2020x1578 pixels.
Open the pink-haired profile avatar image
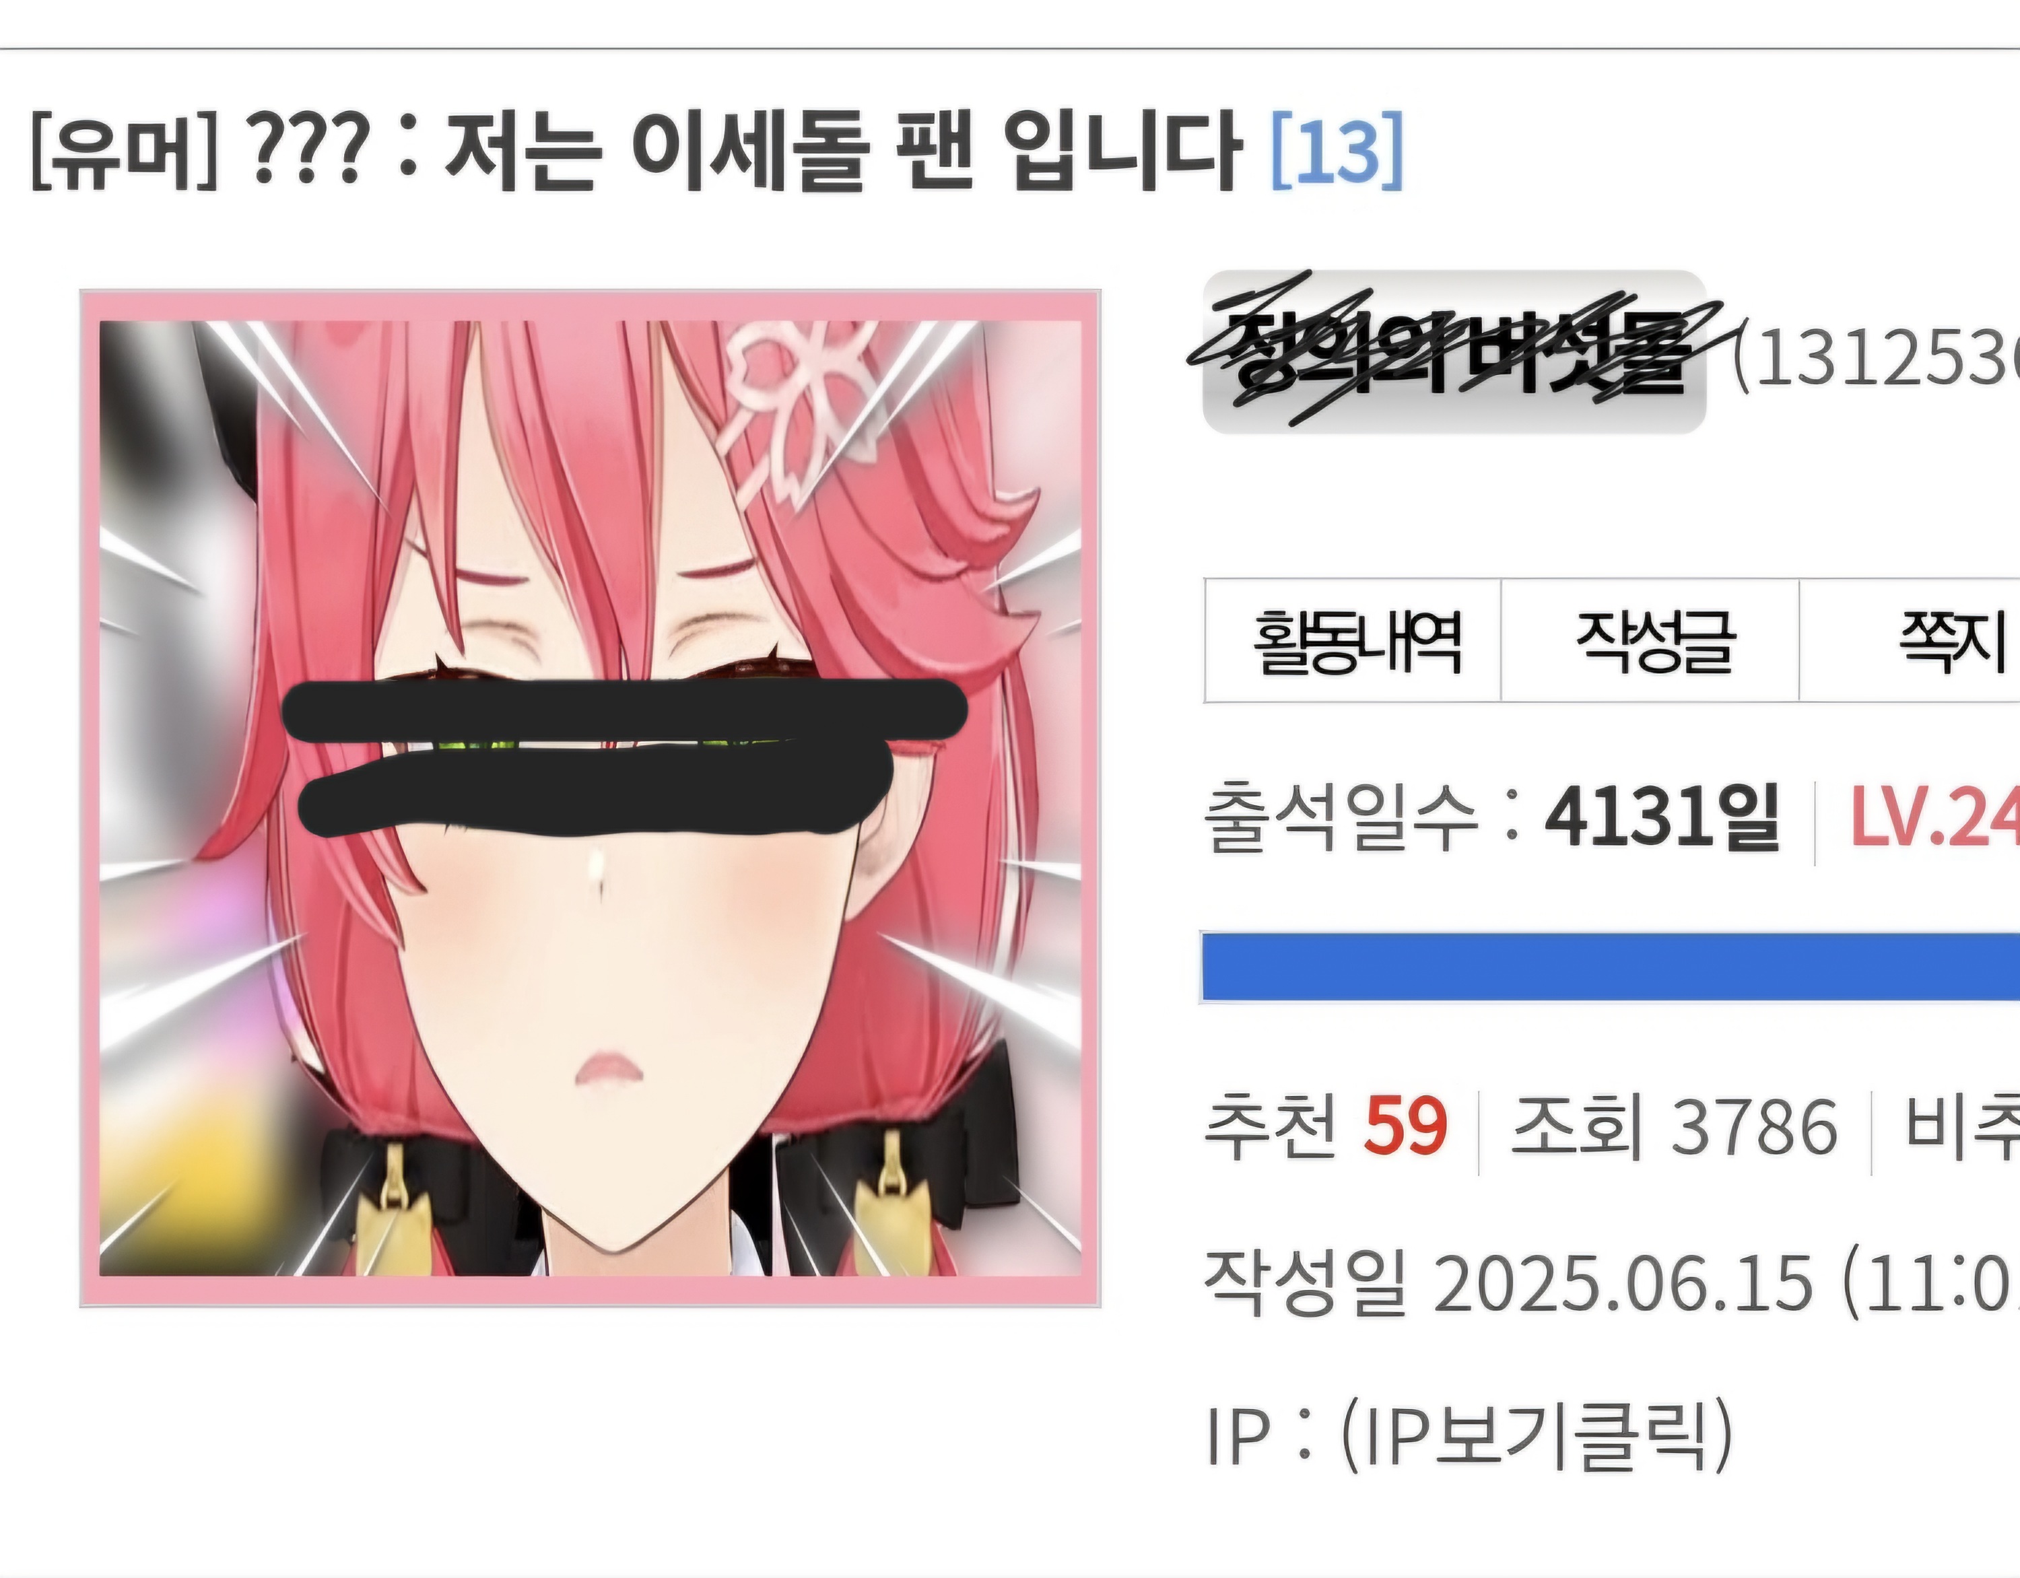[x=590, y=798]
